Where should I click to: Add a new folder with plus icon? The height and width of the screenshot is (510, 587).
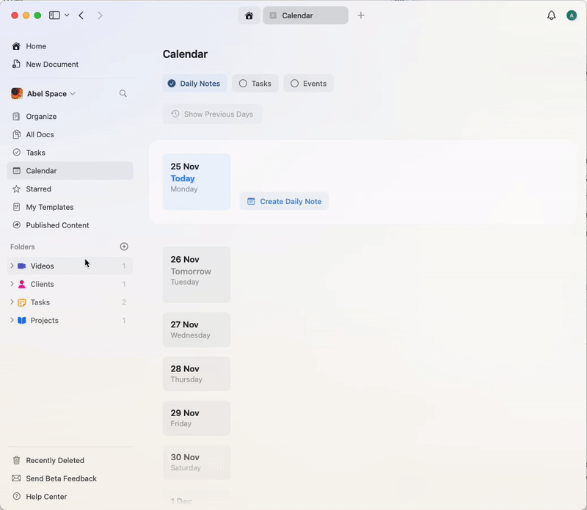click(x=124, y=247)
